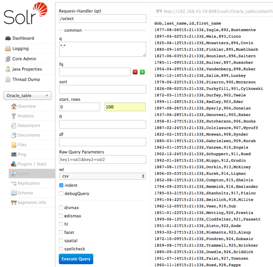Open Java Properties icon

point(8,70)
